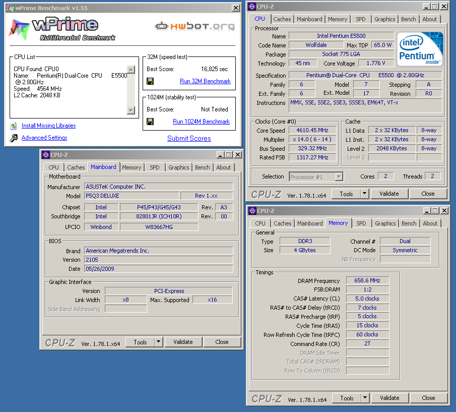Expand Tools dropdown arrow in Mainboard window
456x412 pixels.
point(159,342)
